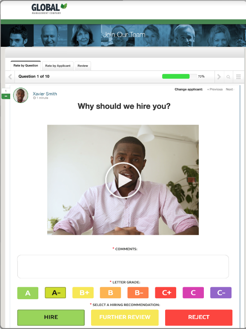Open the search magnifier icon

(229, 77)
